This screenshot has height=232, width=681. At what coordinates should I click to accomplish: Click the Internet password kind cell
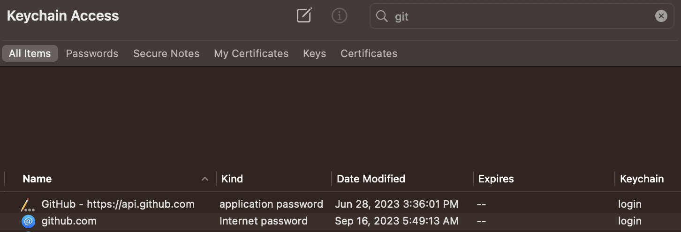[264, 221]
